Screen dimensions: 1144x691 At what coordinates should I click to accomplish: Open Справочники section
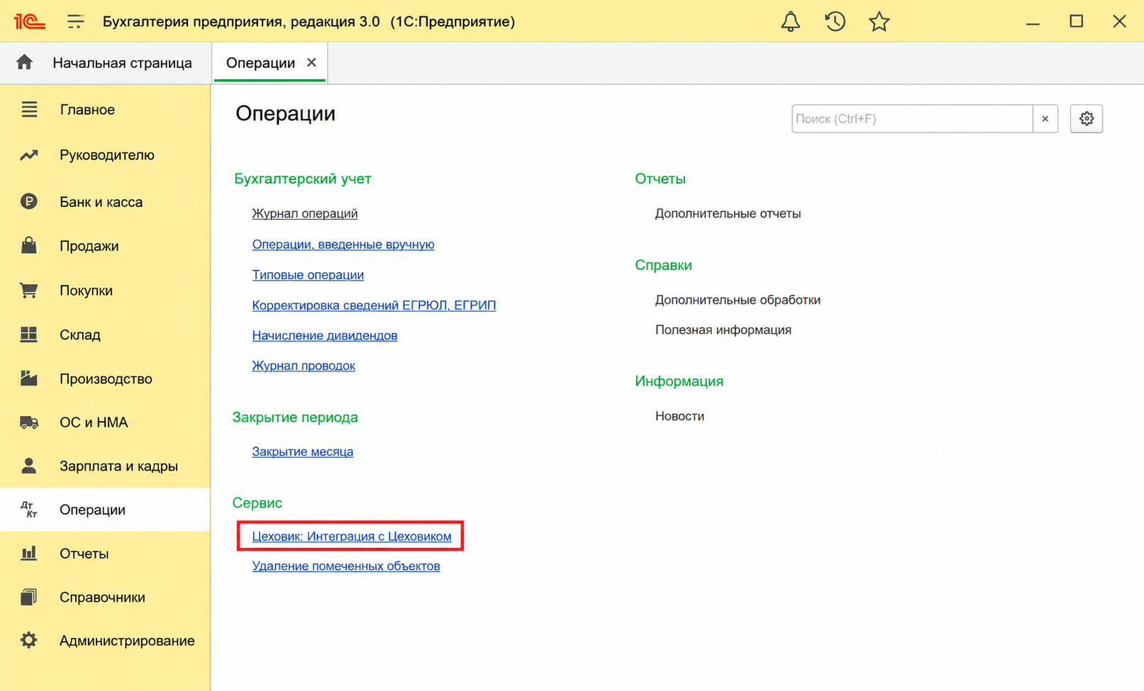pos(102,597)
